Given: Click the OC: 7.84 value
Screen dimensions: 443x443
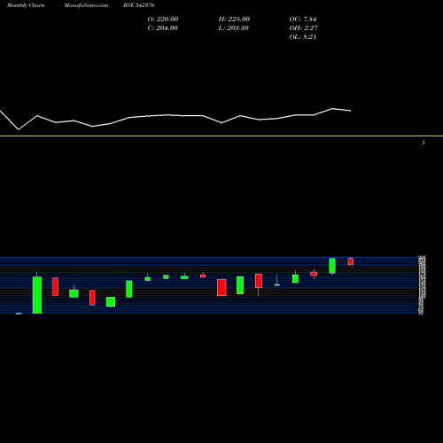Looking at the screenshot, I should [x=303, y=19].
